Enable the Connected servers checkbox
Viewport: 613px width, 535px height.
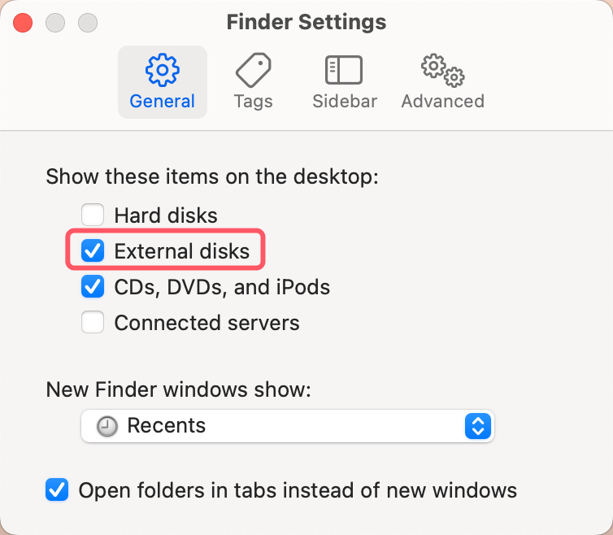(93, 323)
